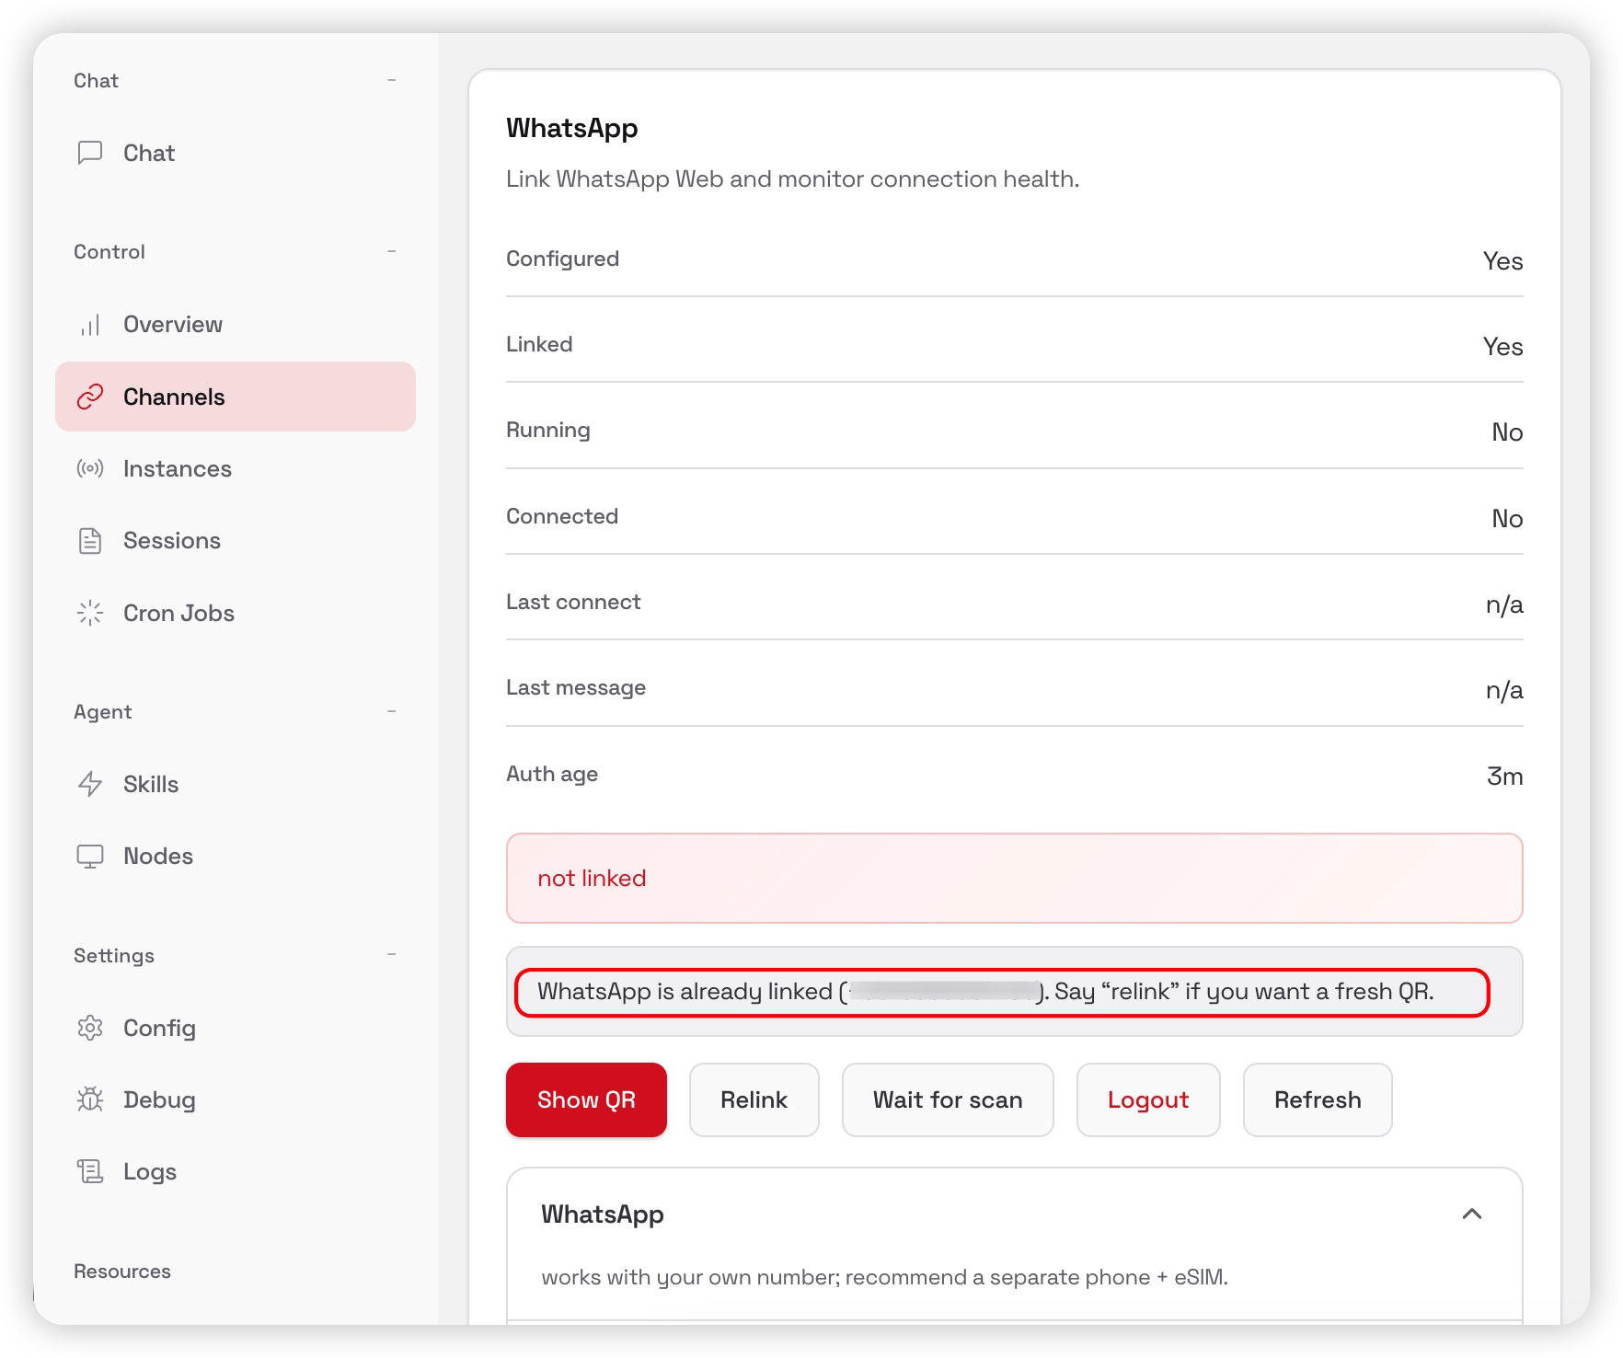The height and width of the screenshot is (1358, 1623).
Task: Click the Config gear icon
Action: pyautogui.click(x=90, y=1028)
